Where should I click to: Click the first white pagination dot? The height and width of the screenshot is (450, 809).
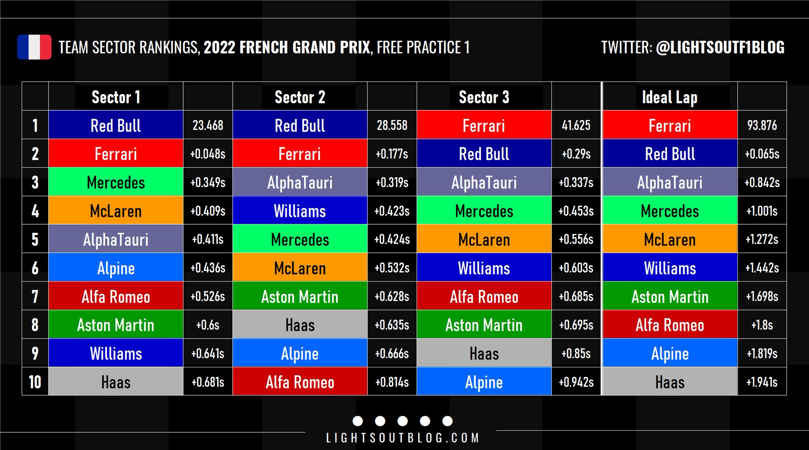pos(357,421)
